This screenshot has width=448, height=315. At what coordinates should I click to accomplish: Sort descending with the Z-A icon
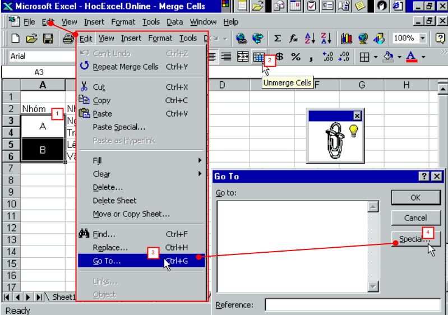point(326,38)
